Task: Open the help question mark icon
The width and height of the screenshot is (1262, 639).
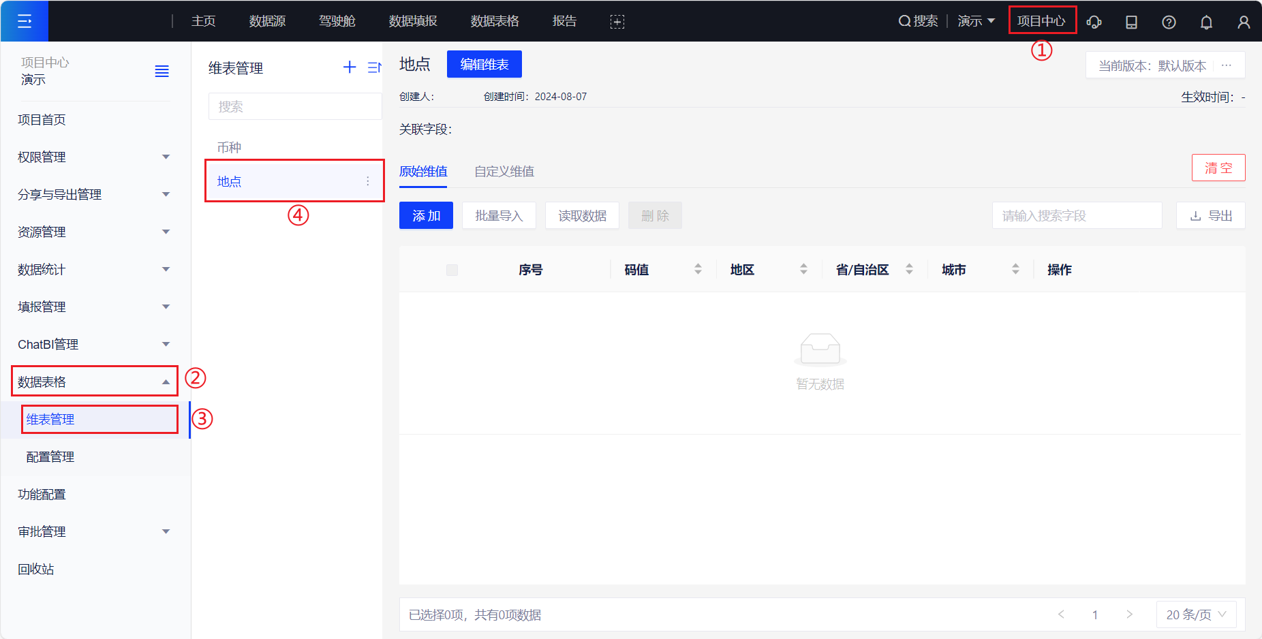Action: (x=1169, y=22)
